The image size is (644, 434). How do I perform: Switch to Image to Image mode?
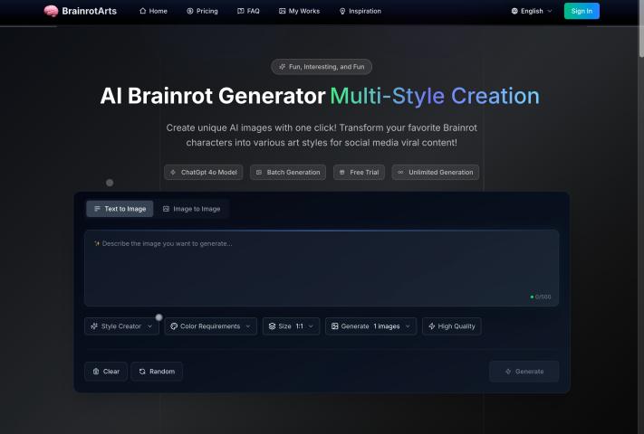191,209
